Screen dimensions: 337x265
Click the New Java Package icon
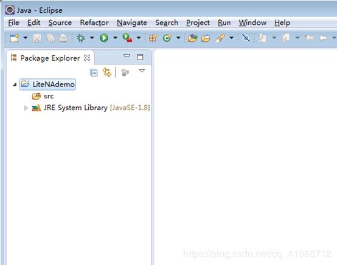point(153,38)
